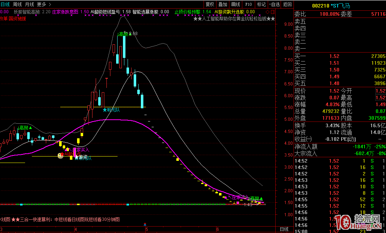Screen dimensions: 386x233
Task: Select the 止损价格预警 indicator label
Action: 193,12
